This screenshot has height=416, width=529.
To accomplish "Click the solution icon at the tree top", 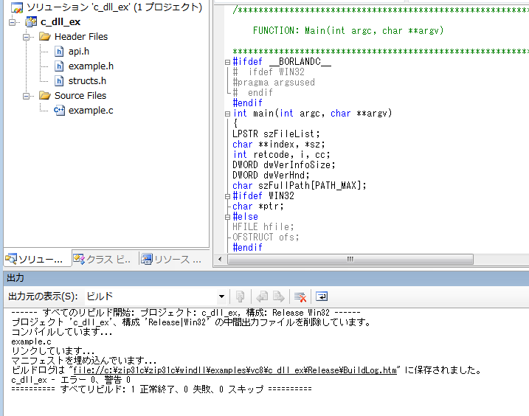I will 17,7.
